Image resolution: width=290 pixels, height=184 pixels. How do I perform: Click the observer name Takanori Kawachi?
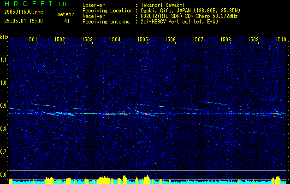click(162, 5)
